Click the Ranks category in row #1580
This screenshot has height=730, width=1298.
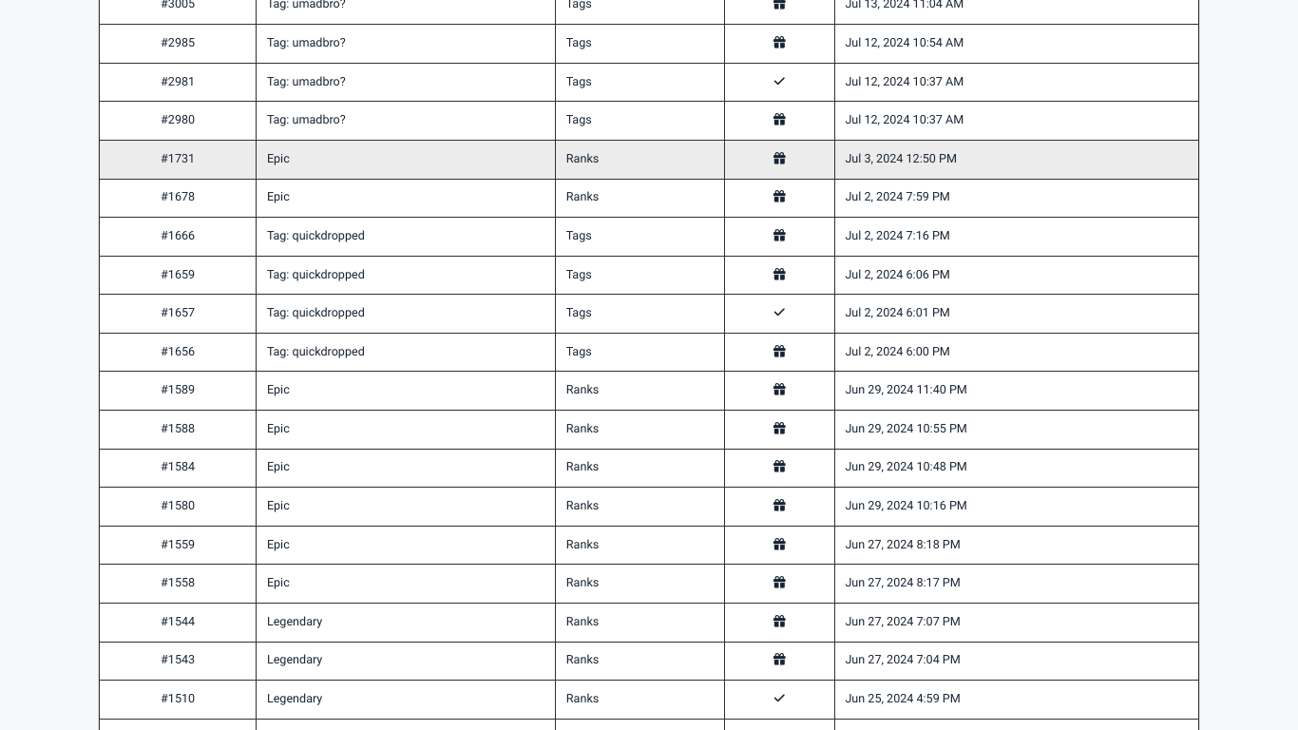(x=582, y=506)
